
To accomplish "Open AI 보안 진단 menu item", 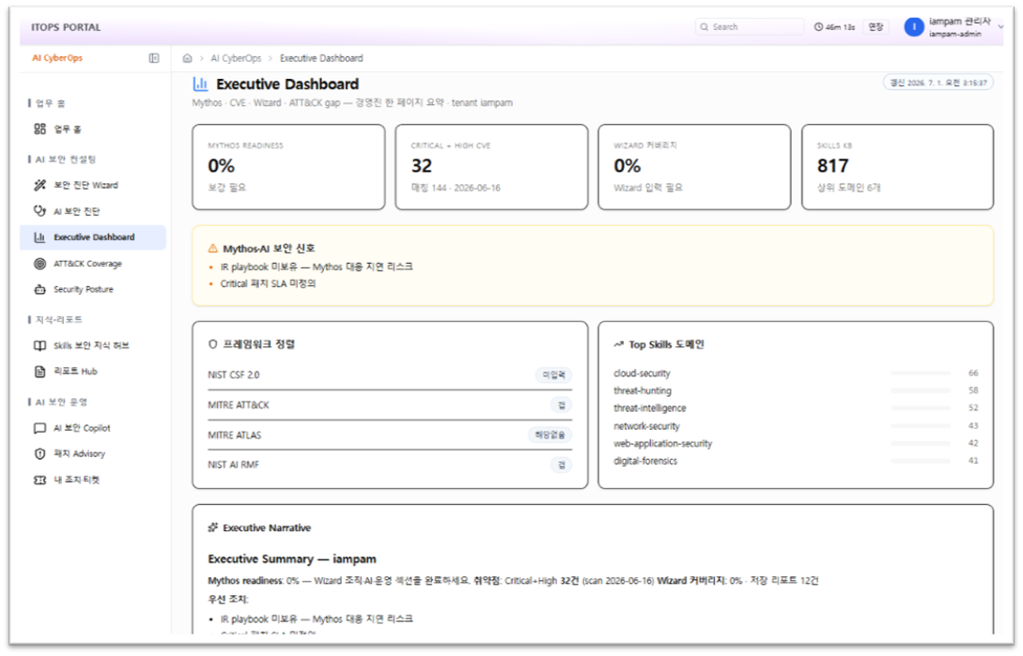I will click(x=93, y=210).
